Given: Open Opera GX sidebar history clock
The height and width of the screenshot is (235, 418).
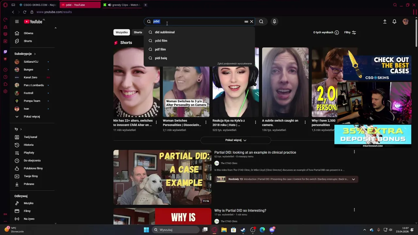Looking at the screenshot, I should click(x=5, y=77).
